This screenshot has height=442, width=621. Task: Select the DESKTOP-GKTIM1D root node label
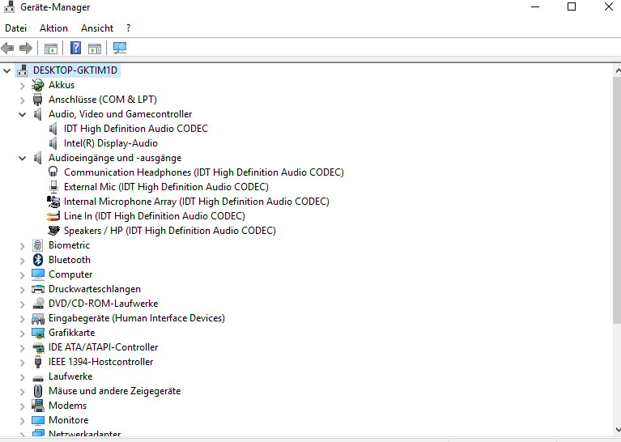pos(75,70)
